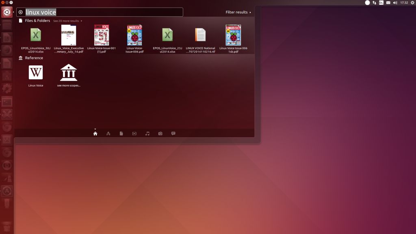The width and height of the screenshot is (416, 234).
Task: Click the linux voice search field
Action: tap(100, 12)
